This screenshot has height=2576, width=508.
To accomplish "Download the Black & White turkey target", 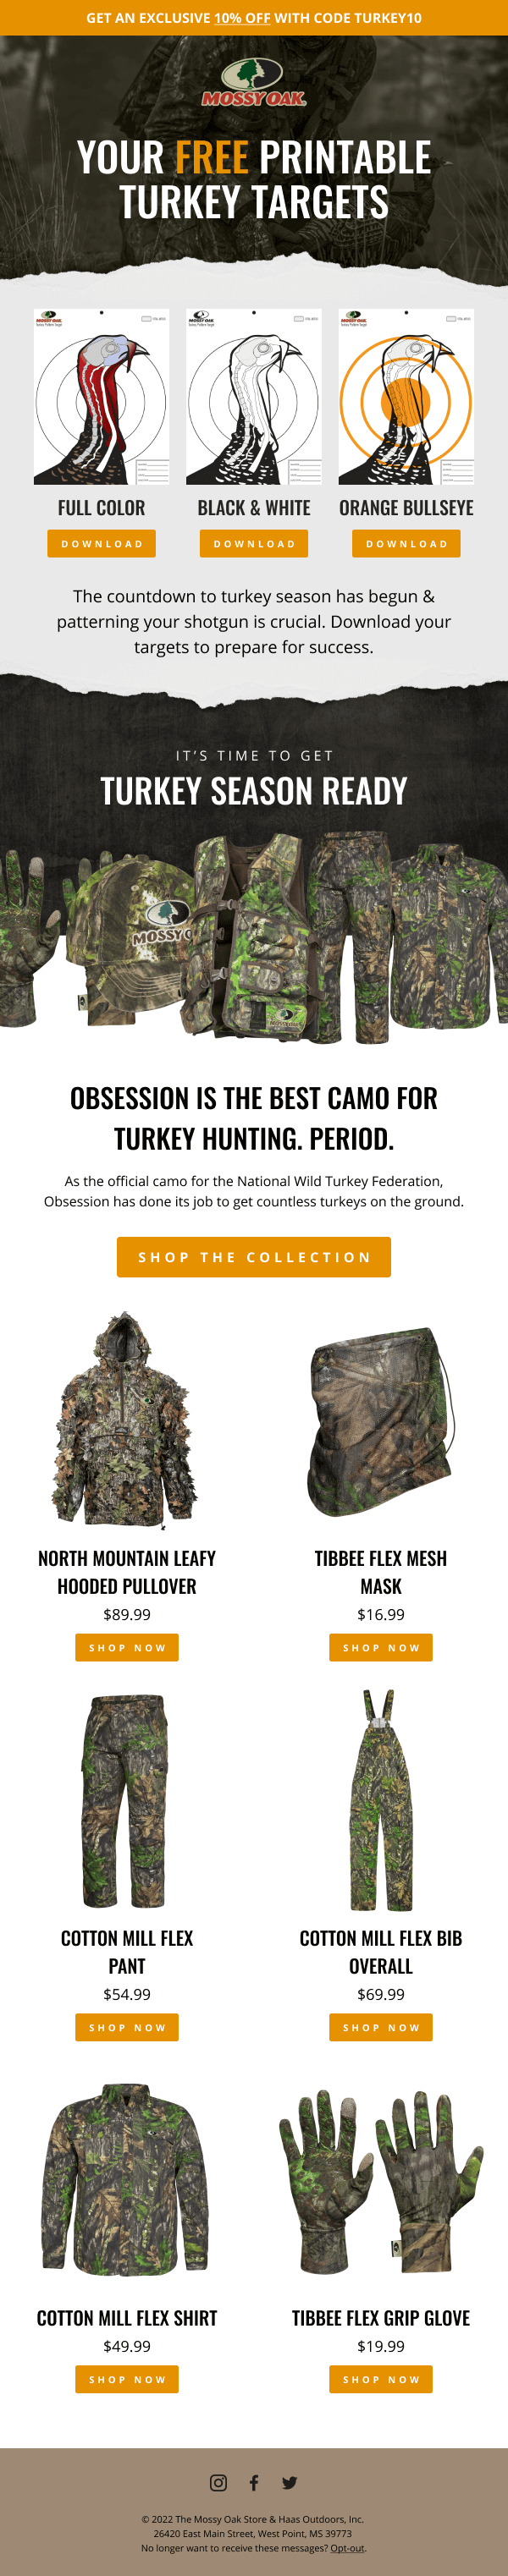I will (254, 544).
